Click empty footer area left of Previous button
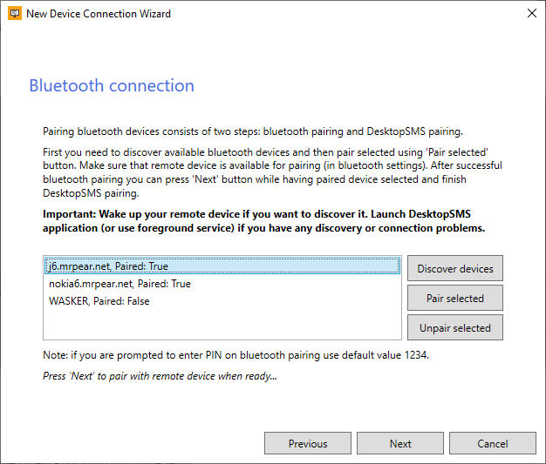The width and height of the screenshot is (546, 464). point(131,444)
